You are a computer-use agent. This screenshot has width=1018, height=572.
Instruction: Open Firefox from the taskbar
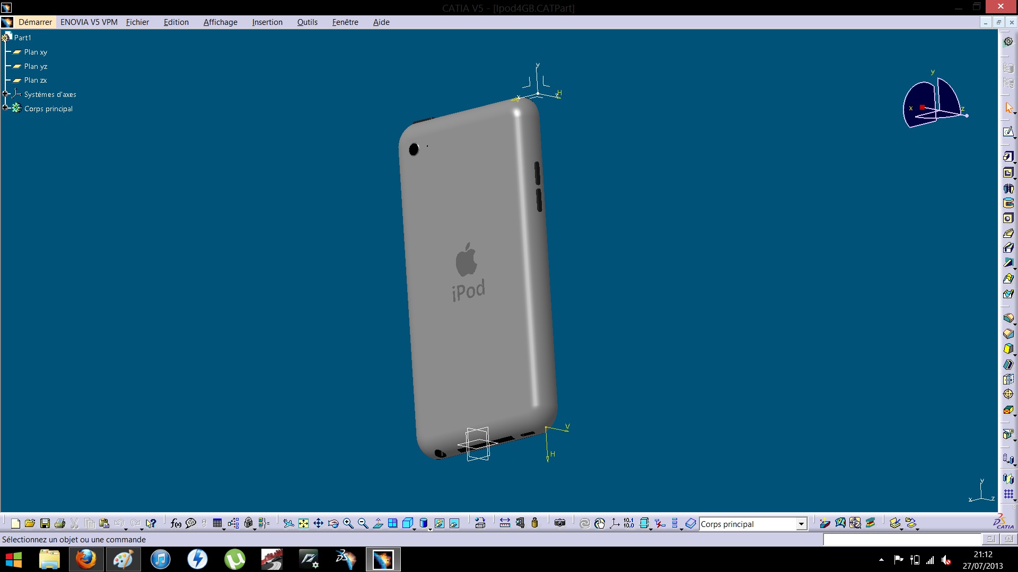click(86, 559)
